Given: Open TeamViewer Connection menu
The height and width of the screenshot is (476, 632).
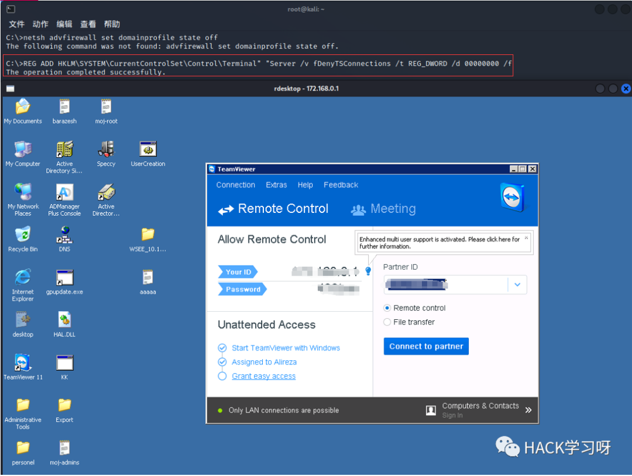Looking at the screenshot, I should click(236, 185).
